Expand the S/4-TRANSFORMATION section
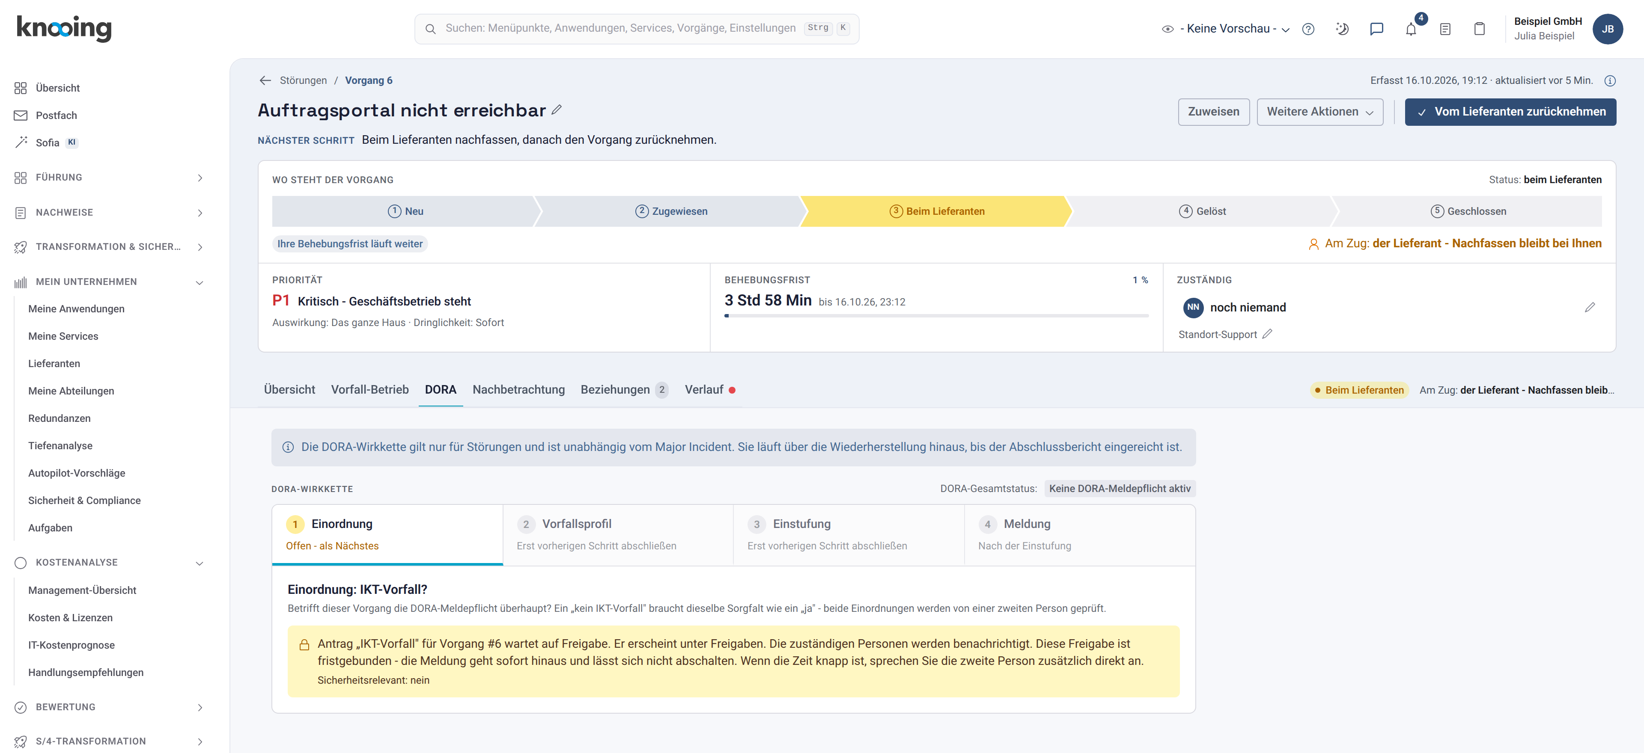Image resolution: width=1644 pixels, height=753 pixels. click(x=108, y=741)
